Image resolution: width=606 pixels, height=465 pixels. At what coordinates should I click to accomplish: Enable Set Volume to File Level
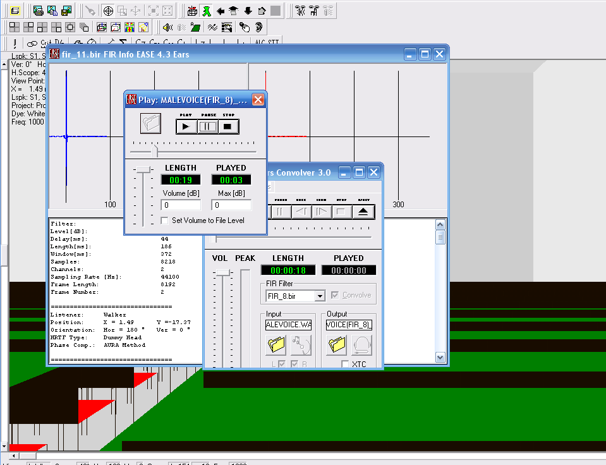click(165, 220)
